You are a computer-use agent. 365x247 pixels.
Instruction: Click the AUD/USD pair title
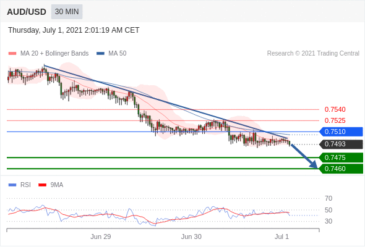point(27,12)
